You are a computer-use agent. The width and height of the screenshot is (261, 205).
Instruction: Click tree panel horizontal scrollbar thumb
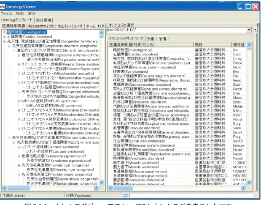[x=19, y=188]
